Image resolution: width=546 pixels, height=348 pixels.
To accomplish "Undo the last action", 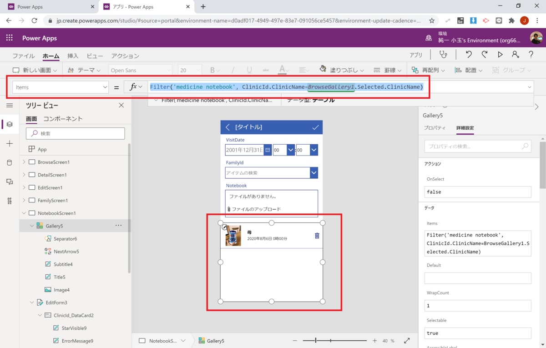I will tap(469, 55).
